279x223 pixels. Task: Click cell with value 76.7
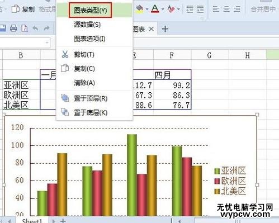pos(172,105)
